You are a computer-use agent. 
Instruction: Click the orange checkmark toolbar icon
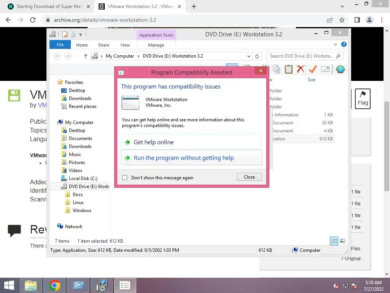tap(313, 69)
